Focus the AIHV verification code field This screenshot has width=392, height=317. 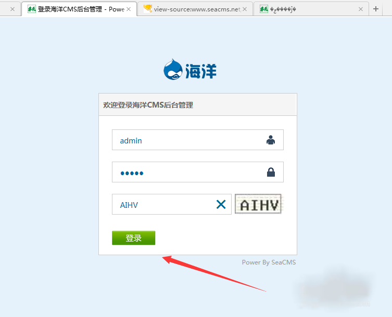pos(171,204)
